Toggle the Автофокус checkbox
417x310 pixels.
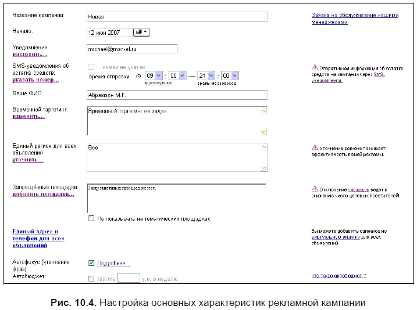tap(91, 263)
